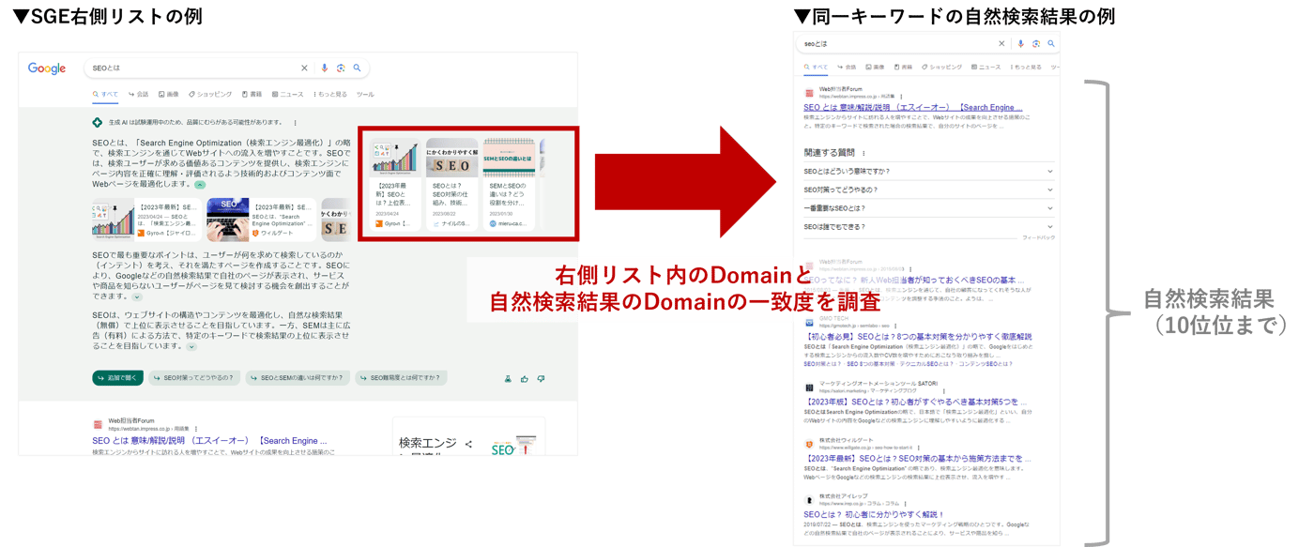Click the Google logo
This screenshot has width=1314, height=547.
[x=47, y=68]
